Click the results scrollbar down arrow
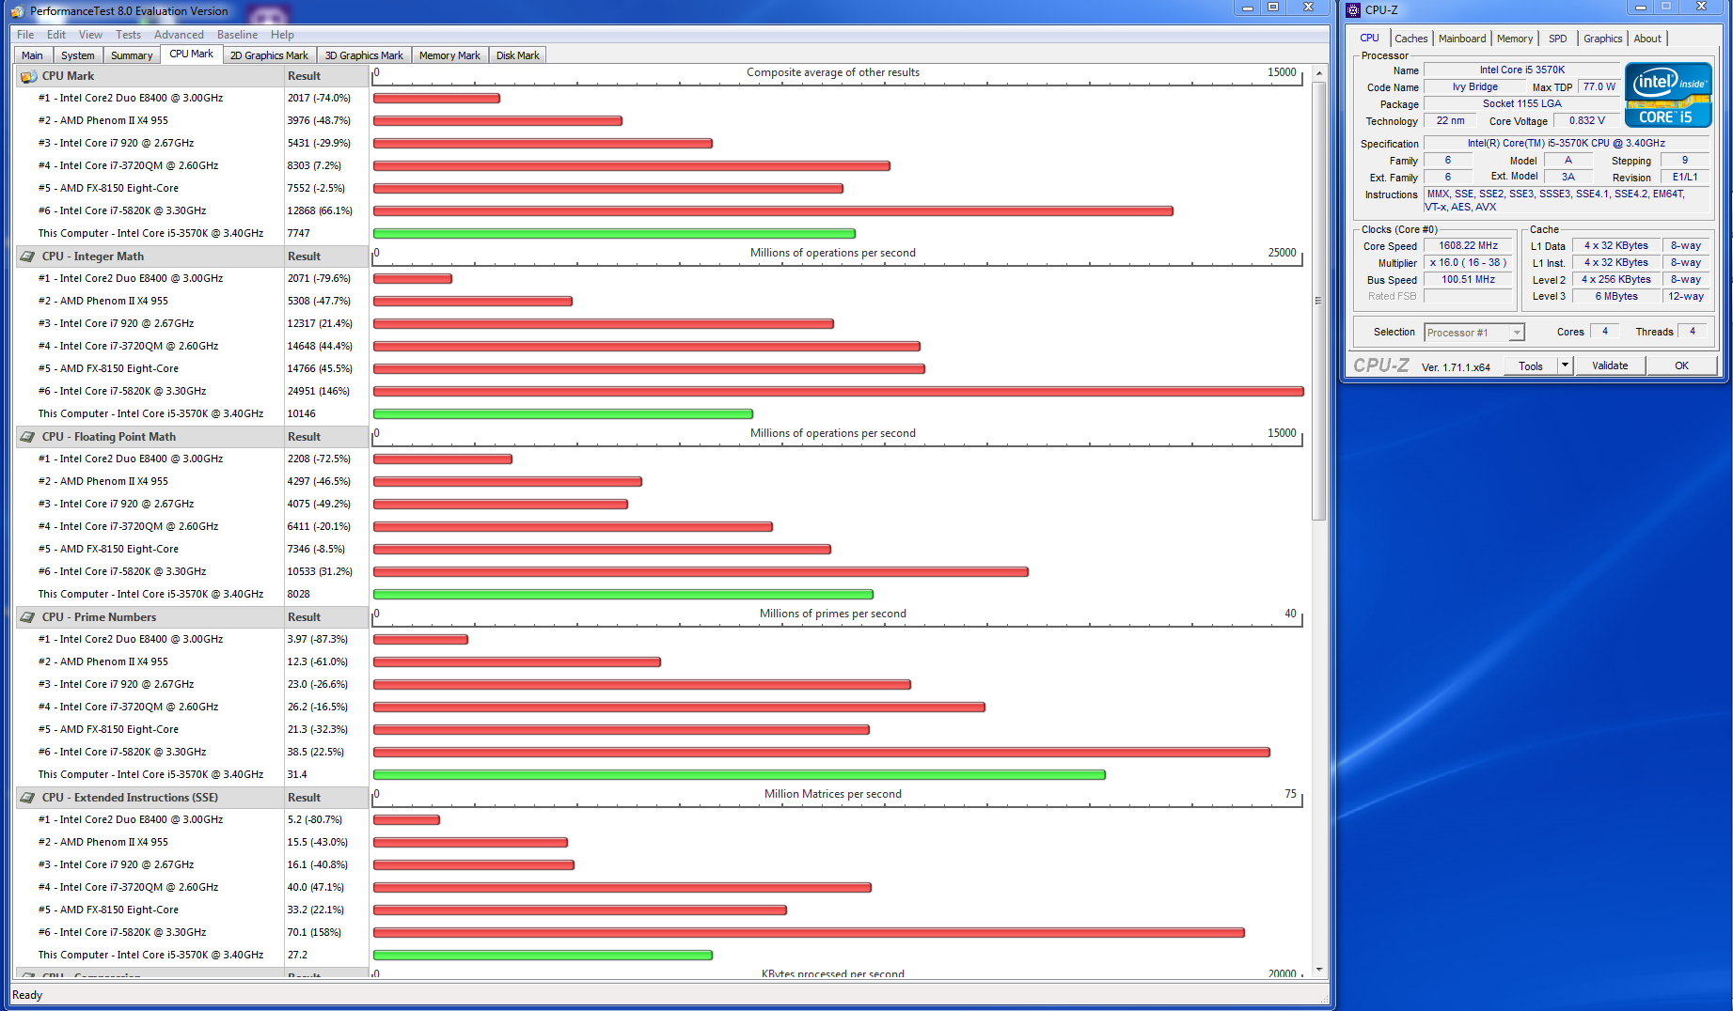The width and height of the screenshot is (1733, 1011). (x=1319, y=970)
